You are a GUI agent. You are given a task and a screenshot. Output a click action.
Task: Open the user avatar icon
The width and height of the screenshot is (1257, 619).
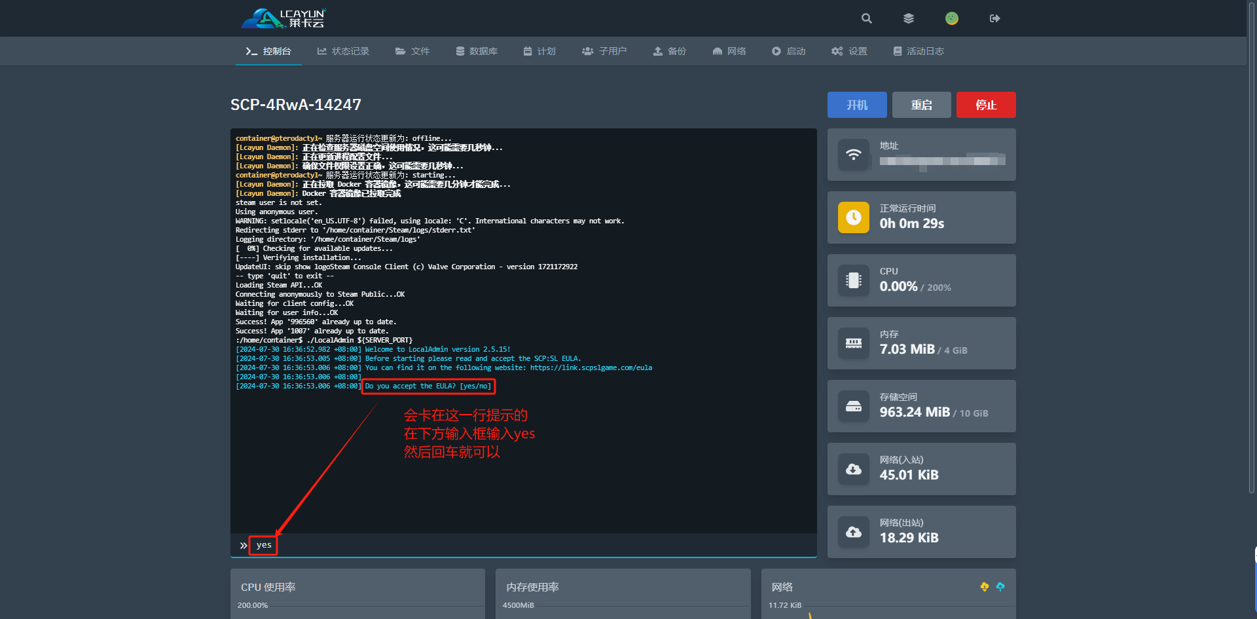tap(952, 18)
